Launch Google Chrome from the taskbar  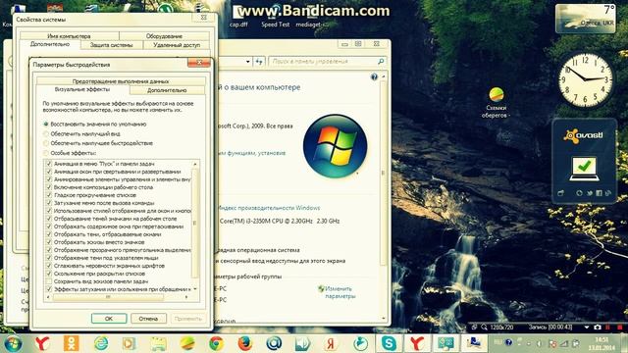(216, 343)
